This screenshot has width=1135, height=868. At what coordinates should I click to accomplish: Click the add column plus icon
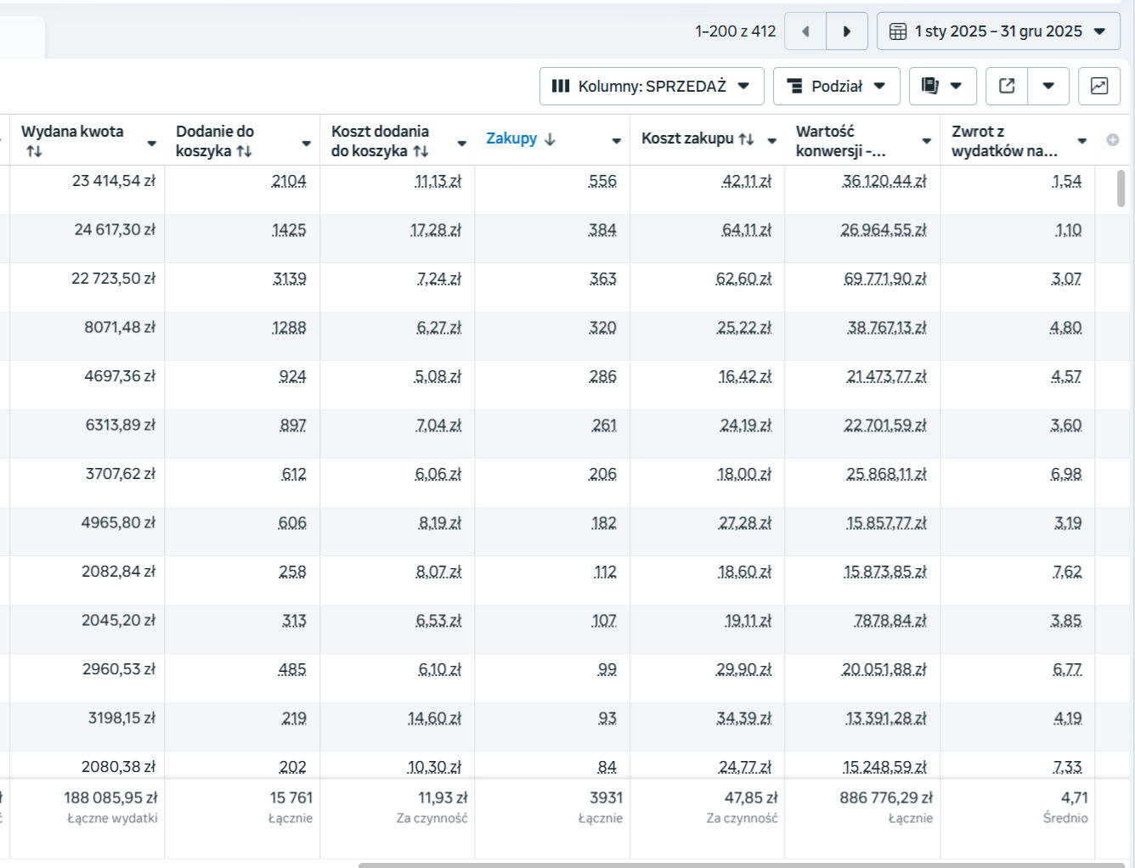pyautogui.click(x=1112, y=140)
